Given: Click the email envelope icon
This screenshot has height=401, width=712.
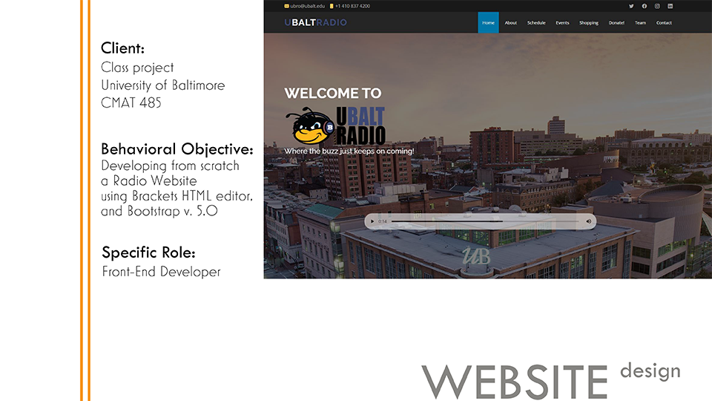Looking at the screenshot, I should [x=286, y=6].
